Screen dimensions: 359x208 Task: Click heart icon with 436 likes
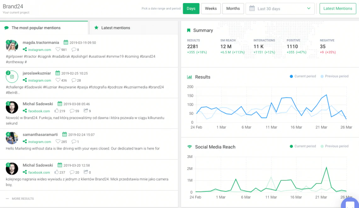click(x=58, y=80)
